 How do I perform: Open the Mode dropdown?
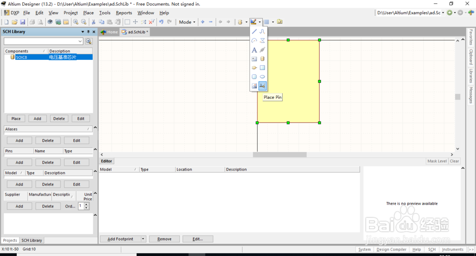point(187,22)
